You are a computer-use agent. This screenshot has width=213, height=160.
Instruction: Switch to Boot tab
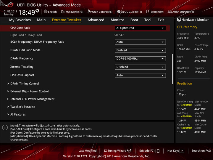tap(134, 20)
